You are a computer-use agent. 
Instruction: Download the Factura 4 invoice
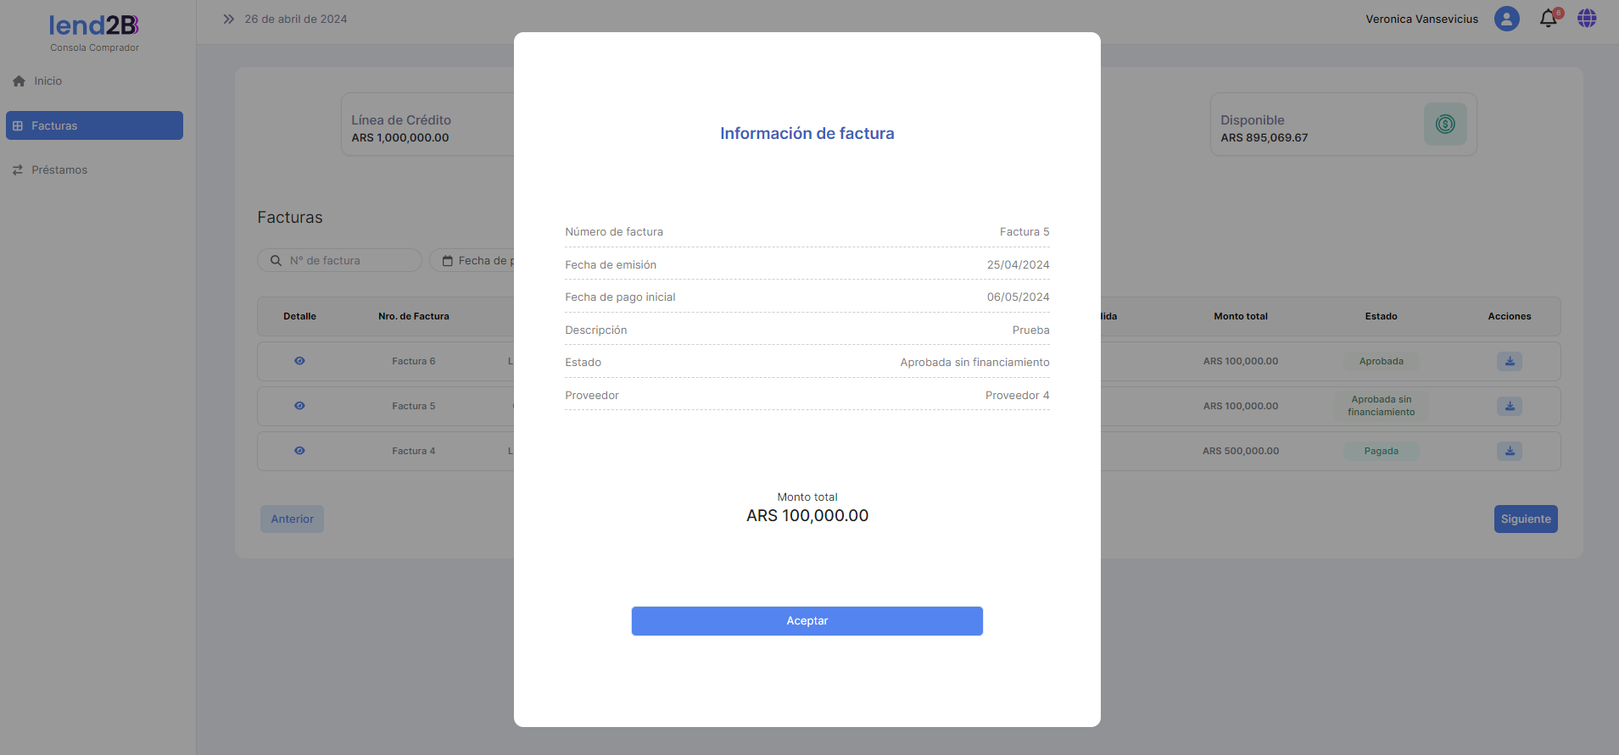(x=1509, y=451)
